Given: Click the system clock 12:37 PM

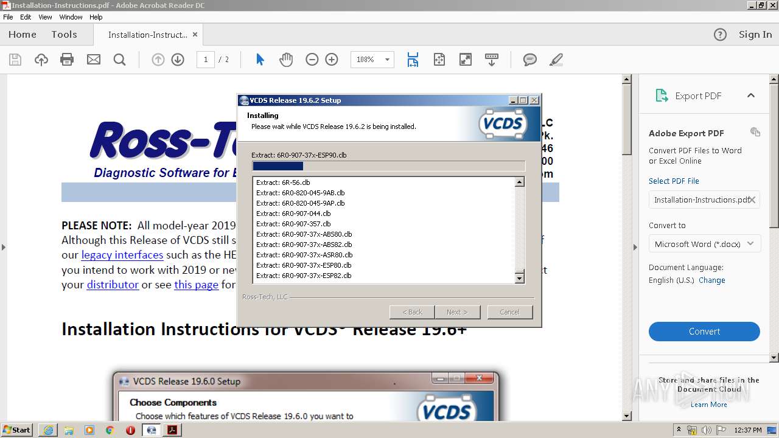Looking at the screenshot, I should click(x=748, y=430).
